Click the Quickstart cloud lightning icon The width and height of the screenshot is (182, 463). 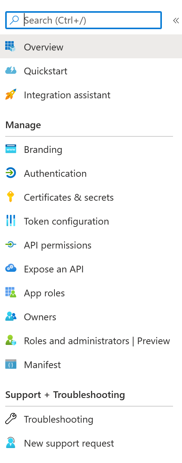[x=10, y=70]
